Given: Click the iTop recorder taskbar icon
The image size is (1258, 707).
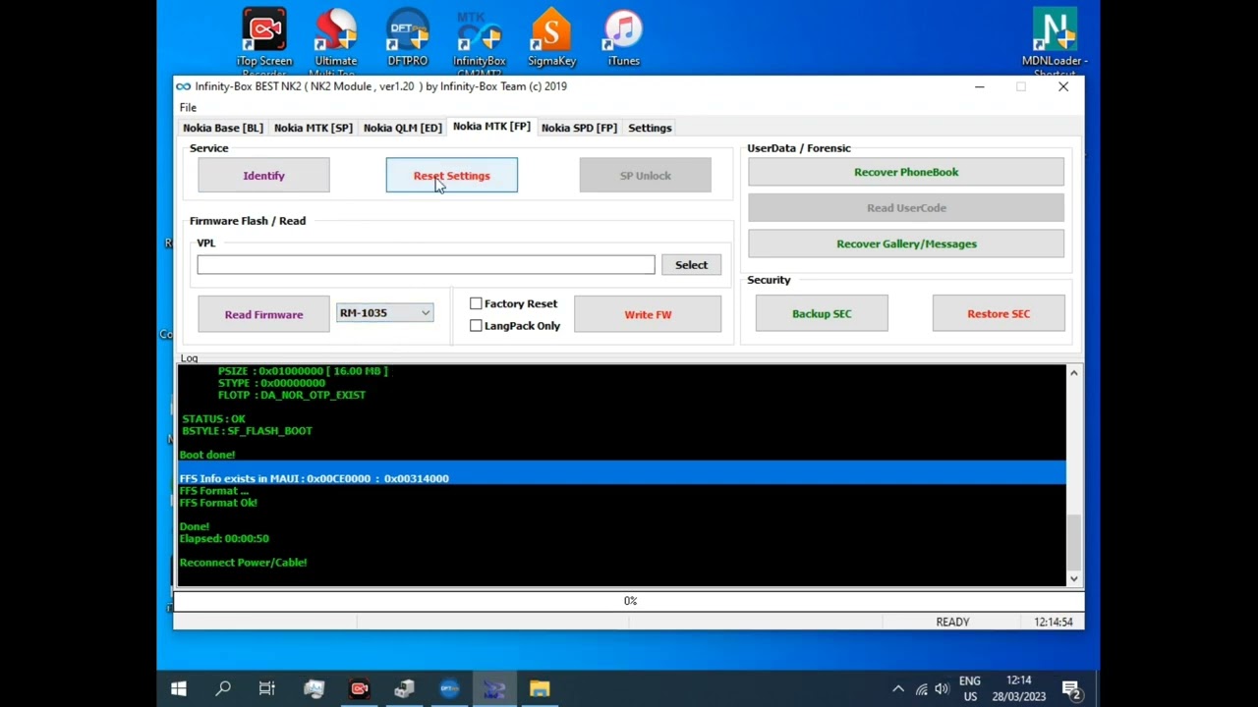Looking at the screenshot, I should [x=360, y=689].
